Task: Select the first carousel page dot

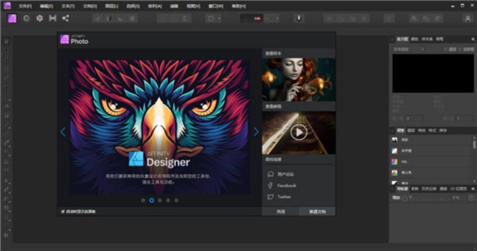Action: coord(143,200)
